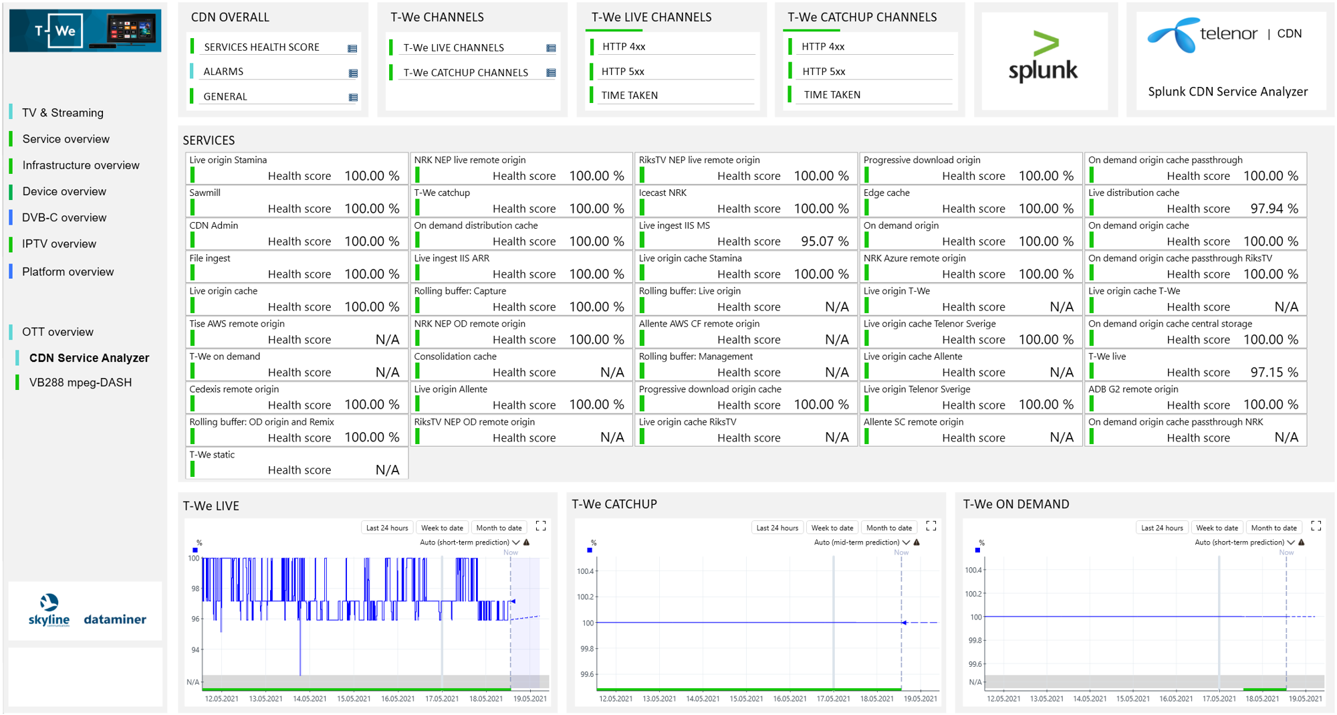Select Last 24 hours in T-We LIVE chart
This screenshot has height=715, width=1337.
387,528
